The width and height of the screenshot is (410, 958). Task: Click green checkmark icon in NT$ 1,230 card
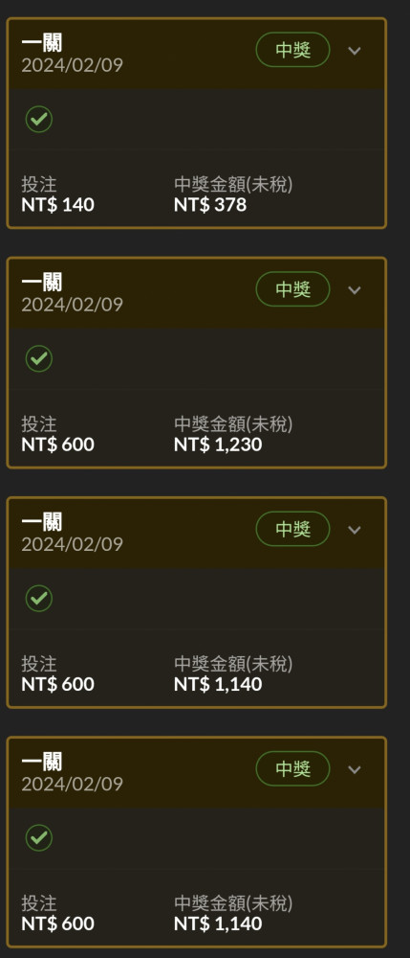(x=39, y=358)
